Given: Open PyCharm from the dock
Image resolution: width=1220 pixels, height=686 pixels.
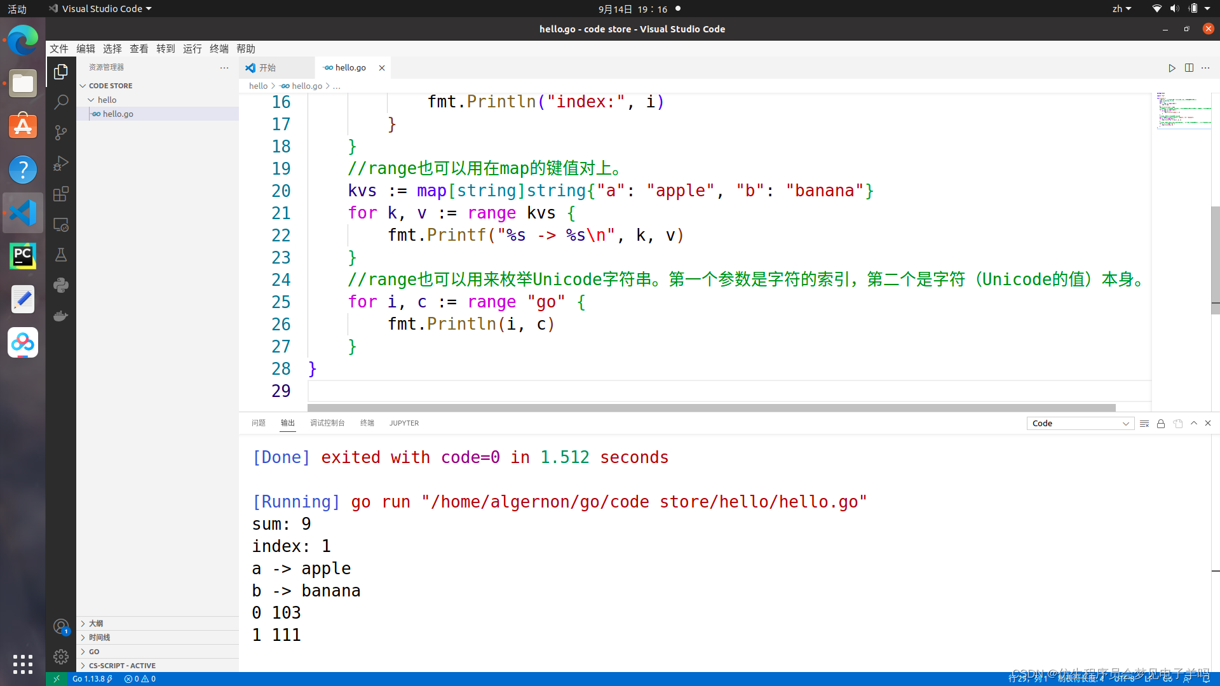Looking at the screenshot, I should pyautogui.click(x=23, y=256).
